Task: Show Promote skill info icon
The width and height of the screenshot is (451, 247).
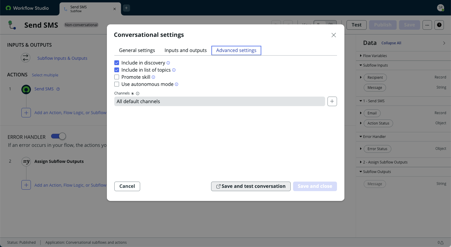Action: click(153, 77)
